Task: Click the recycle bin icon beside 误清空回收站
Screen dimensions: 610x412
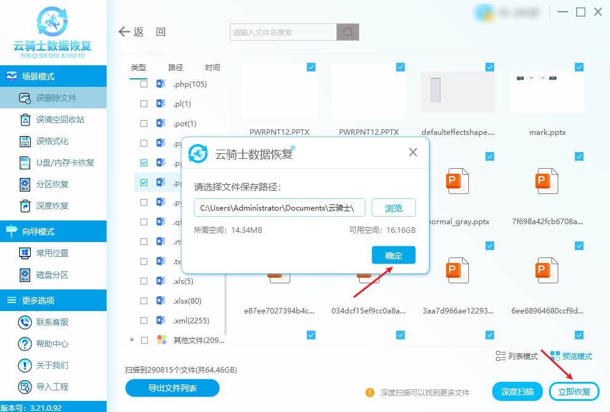Action: 25,119
